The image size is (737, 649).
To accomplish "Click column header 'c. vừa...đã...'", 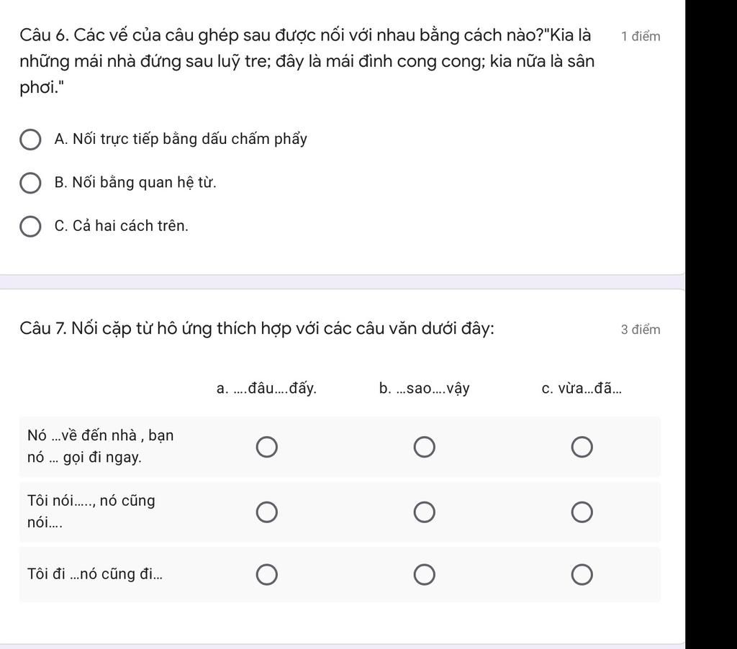I will point(582,389).
